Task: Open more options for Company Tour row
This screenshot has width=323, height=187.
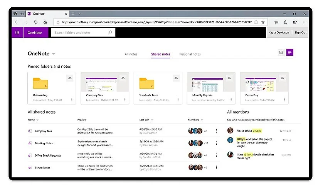Action: point(216,131)
